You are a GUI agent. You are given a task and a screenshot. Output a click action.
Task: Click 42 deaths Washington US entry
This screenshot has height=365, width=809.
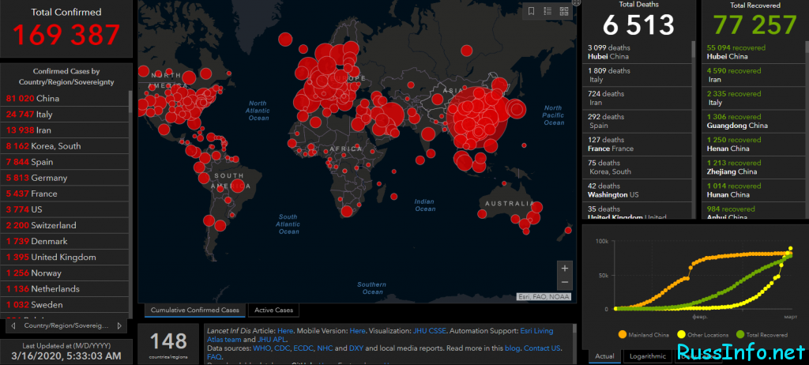[638, 190]
